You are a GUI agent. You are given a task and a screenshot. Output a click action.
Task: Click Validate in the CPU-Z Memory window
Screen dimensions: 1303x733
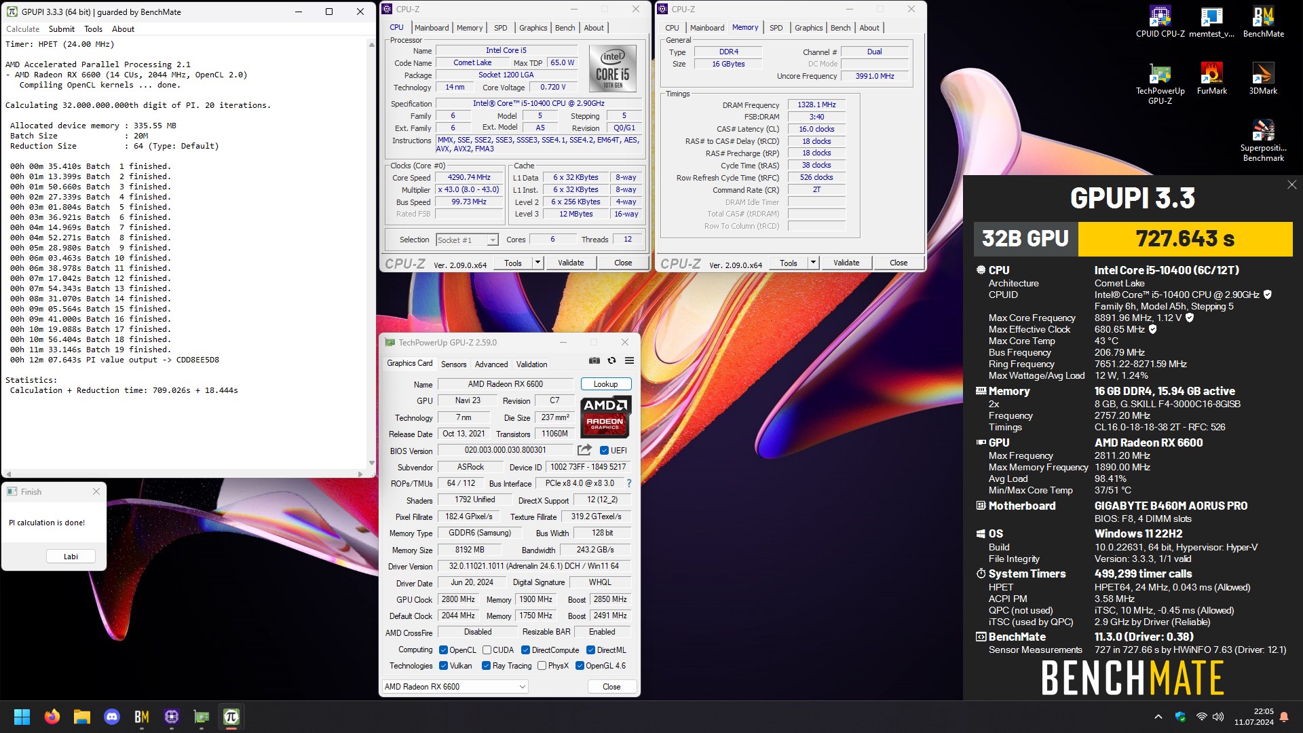pos(846,263)
